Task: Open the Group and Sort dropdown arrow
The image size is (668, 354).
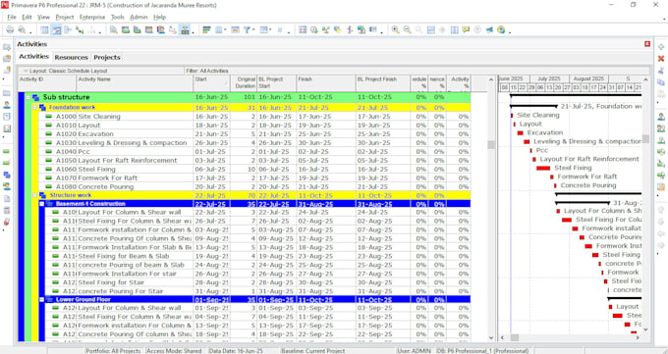Action: tap(270, 30)
